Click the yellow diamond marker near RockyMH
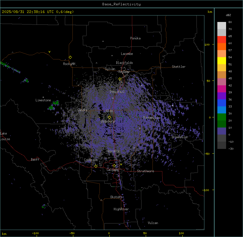This screenshot has width=243, height=237. coord(70,57)
